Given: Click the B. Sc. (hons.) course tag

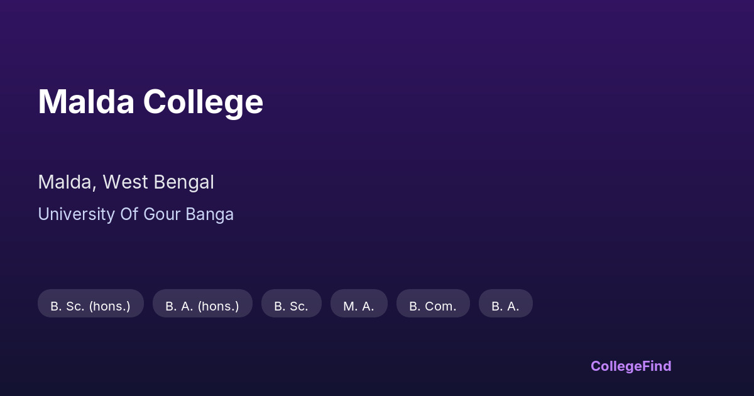Looking at the screenshot, I should pos(90,306).
